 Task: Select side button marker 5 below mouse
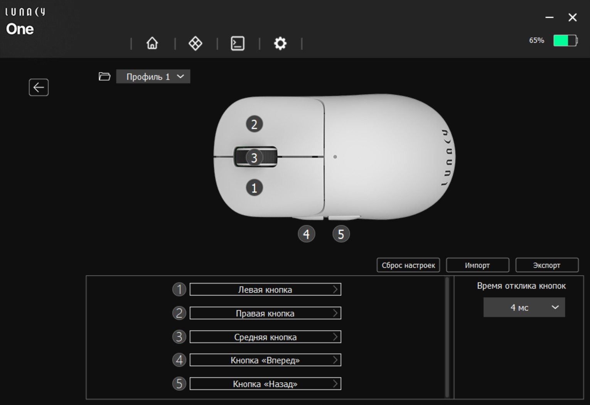click(x=341, y=234)
